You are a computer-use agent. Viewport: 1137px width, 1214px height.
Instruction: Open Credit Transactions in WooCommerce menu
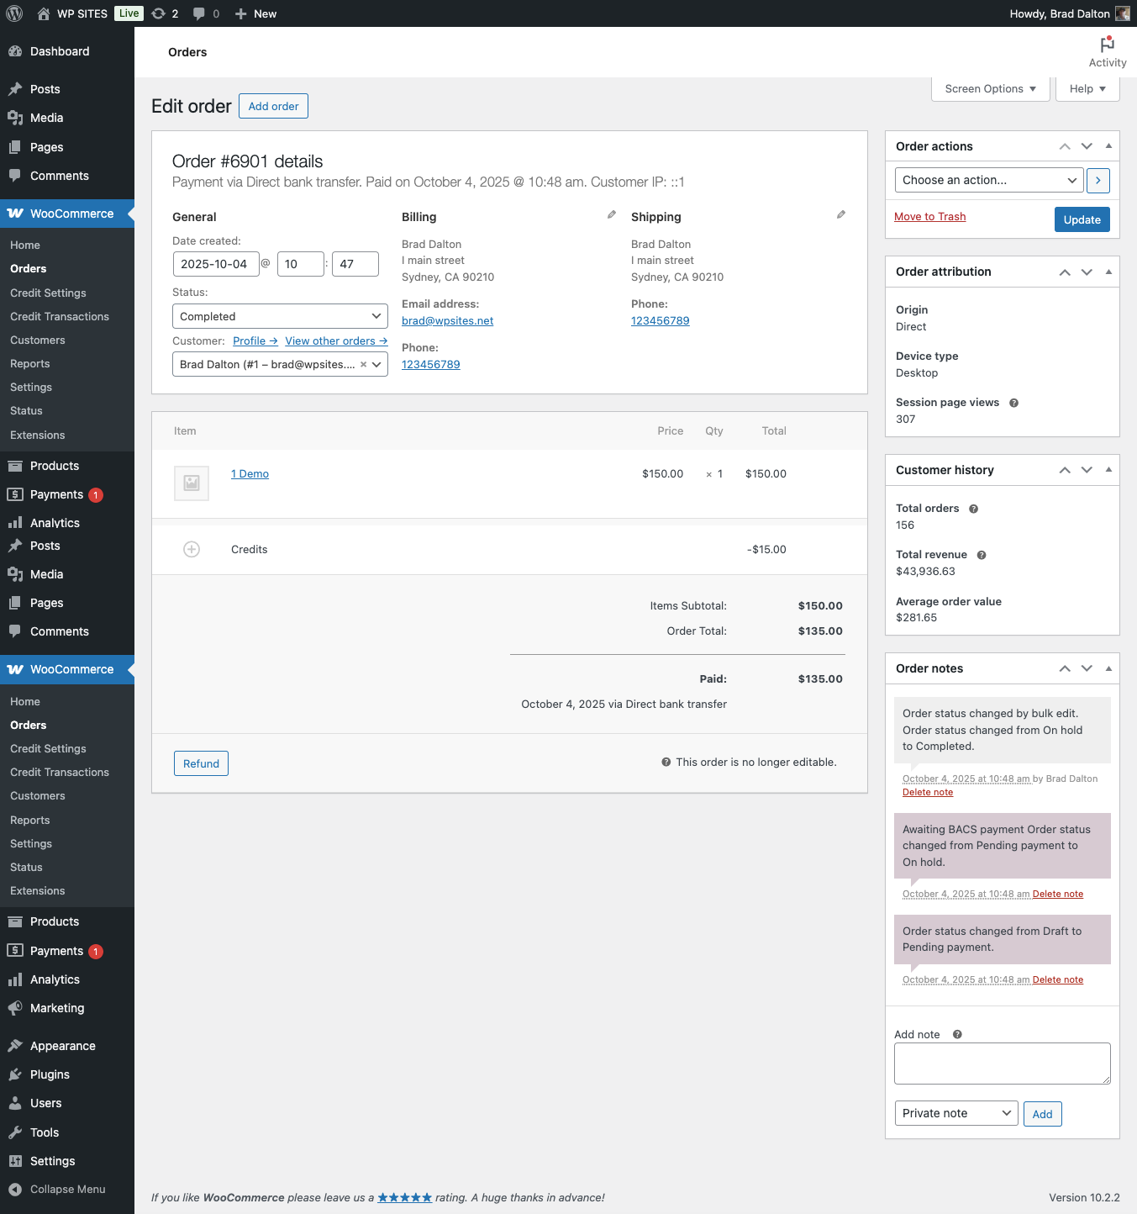[x=60, y=317]
